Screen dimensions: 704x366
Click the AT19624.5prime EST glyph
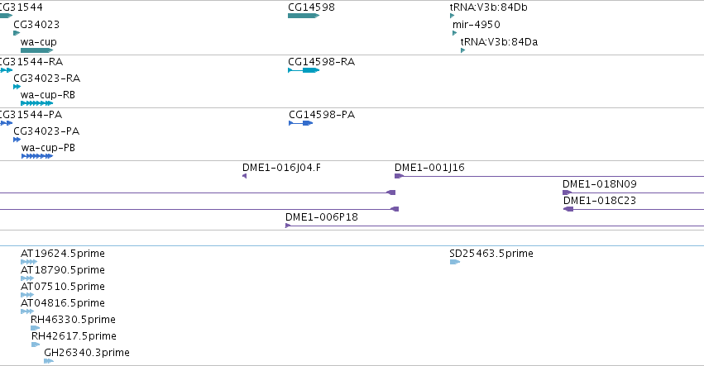(x=29, y=262)
